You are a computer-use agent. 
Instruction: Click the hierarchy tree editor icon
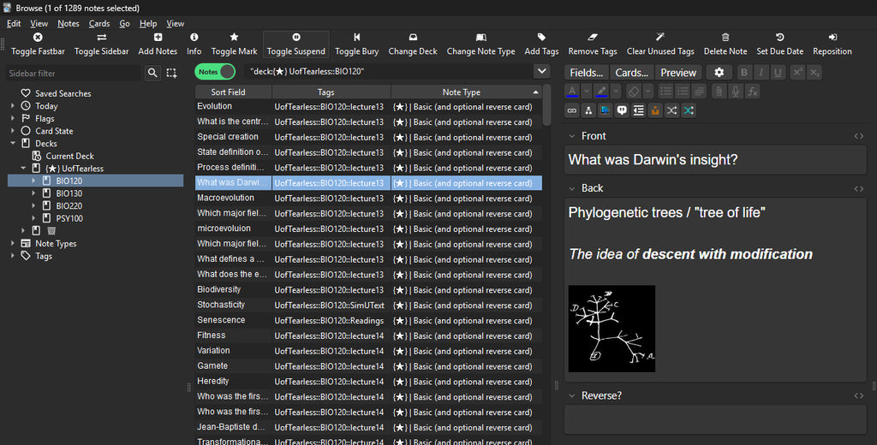coord(588,110)
